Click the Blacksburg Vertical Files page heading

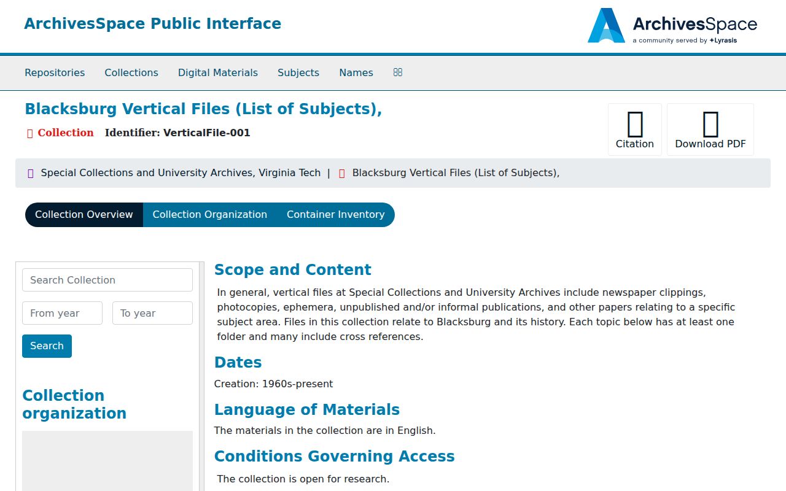(x=203, y=109)
